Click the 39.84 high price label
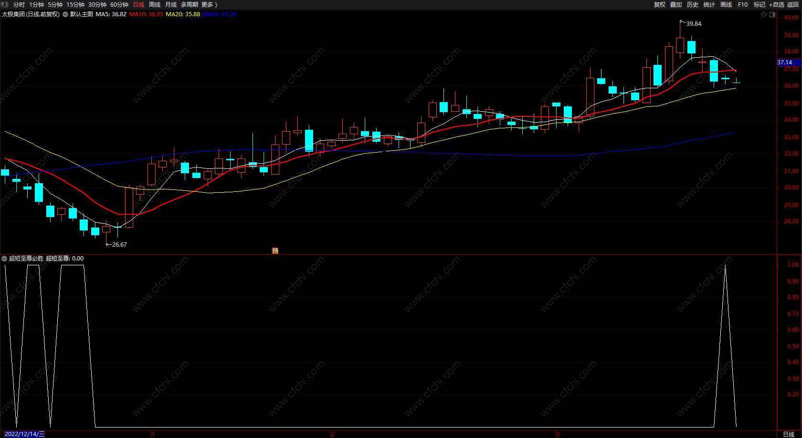This screenshot has width=802, height=438. click(694, 24)
